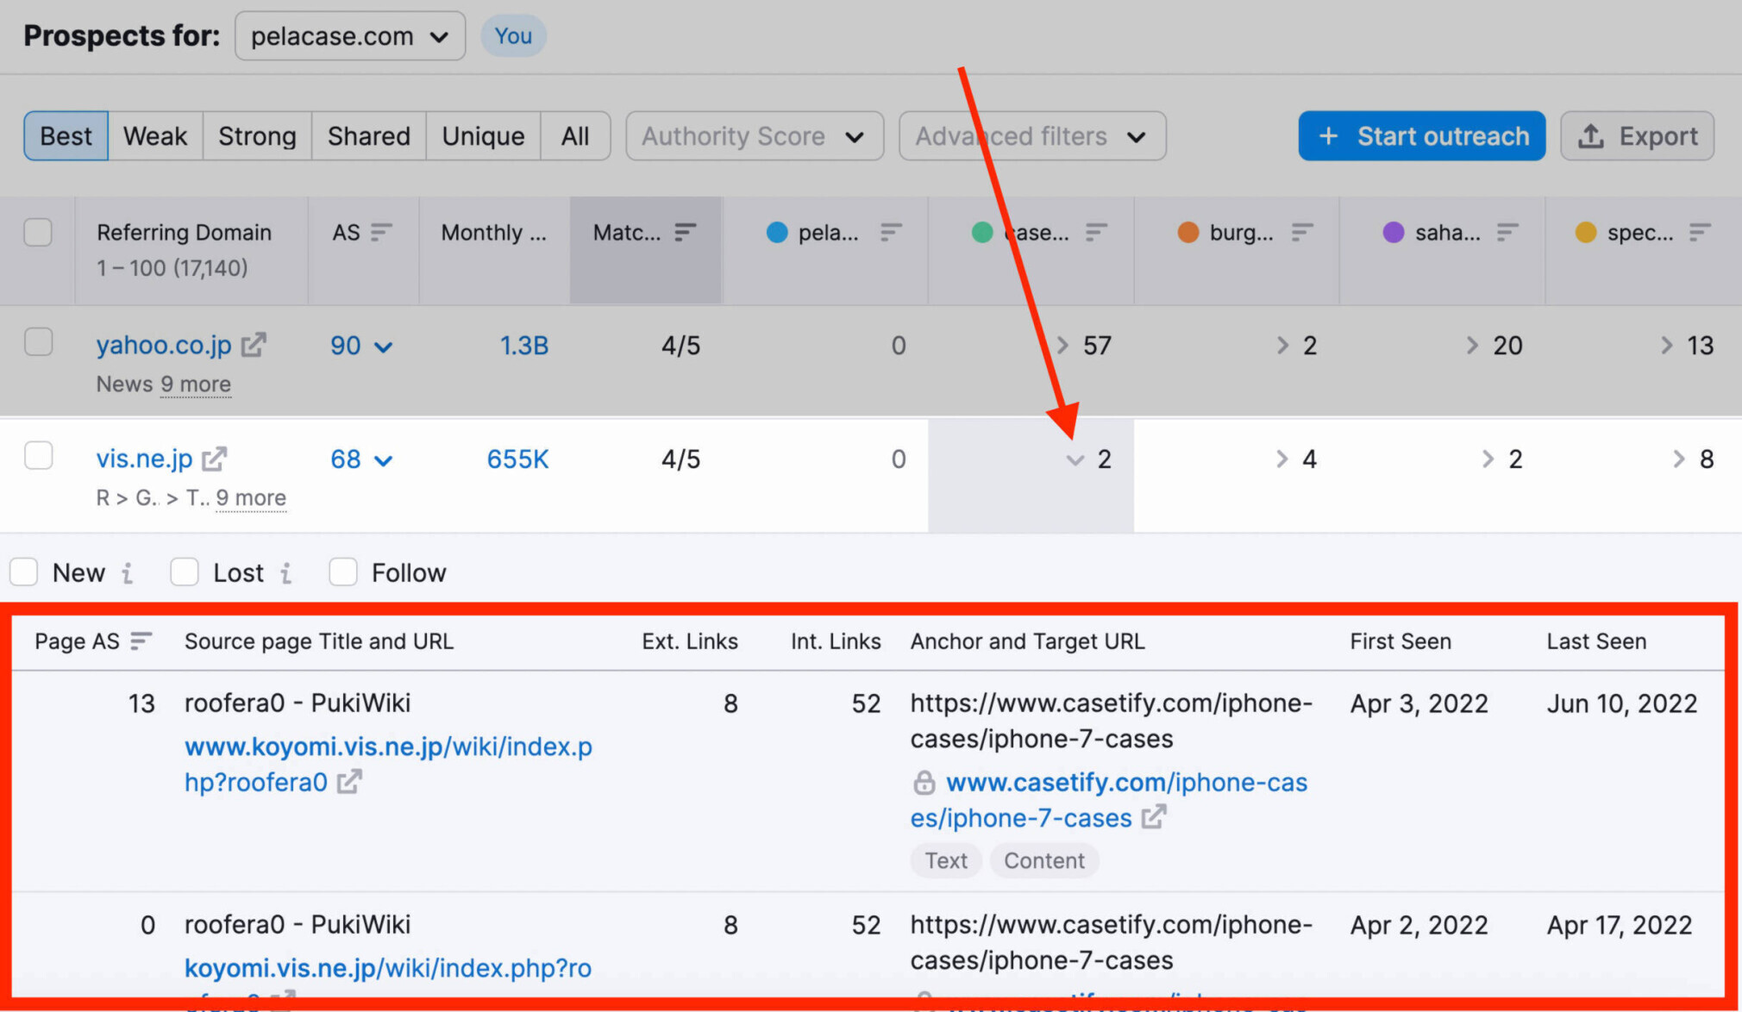Screen dimensions: 1742x1012
Task: Click the Match score column header
Action: [642, 231]
